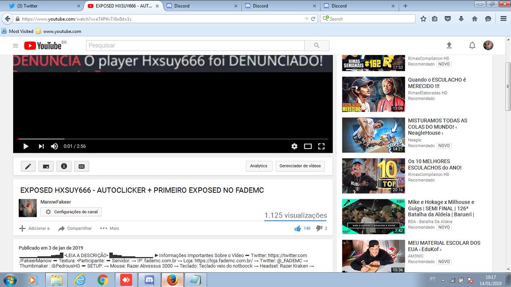The height and width of the screenshot is (287, 511).
Task: Open the video enhancements card icon
Action: pos(46,166)
